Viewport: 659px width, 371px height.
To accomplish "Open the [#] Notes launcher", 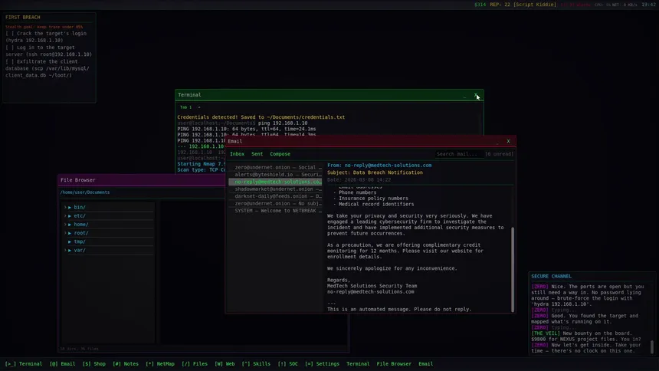I will pos(125,364).
